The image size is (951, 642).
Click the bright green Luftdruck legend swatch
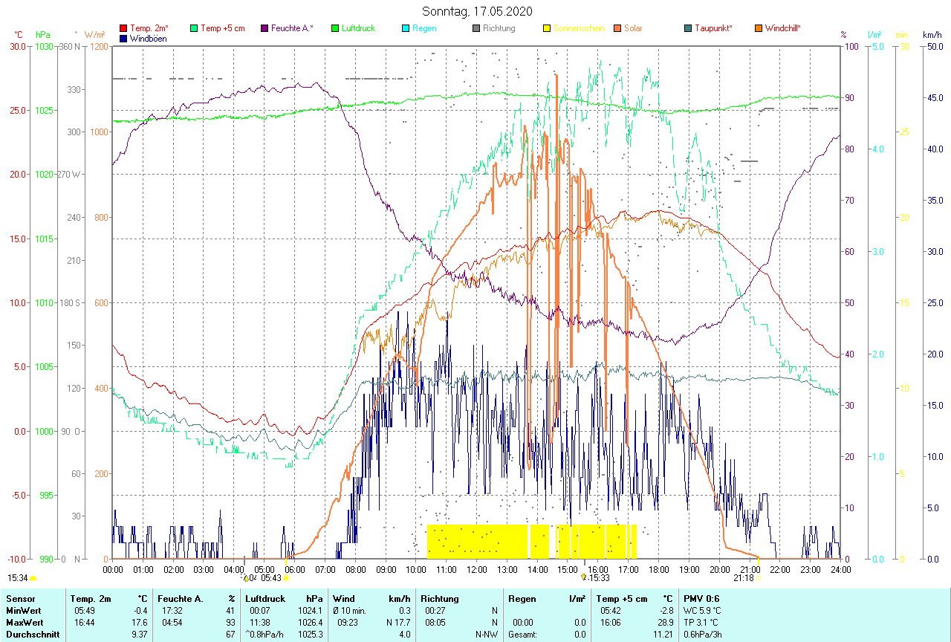click(335, 28)
